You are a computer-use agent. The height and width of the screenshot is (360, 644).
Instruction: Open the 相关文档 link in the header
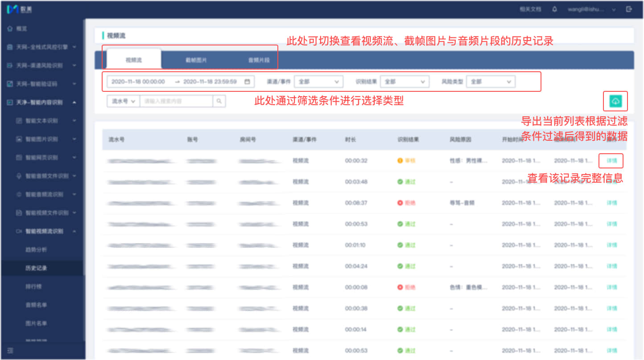(x=530, y=9)
